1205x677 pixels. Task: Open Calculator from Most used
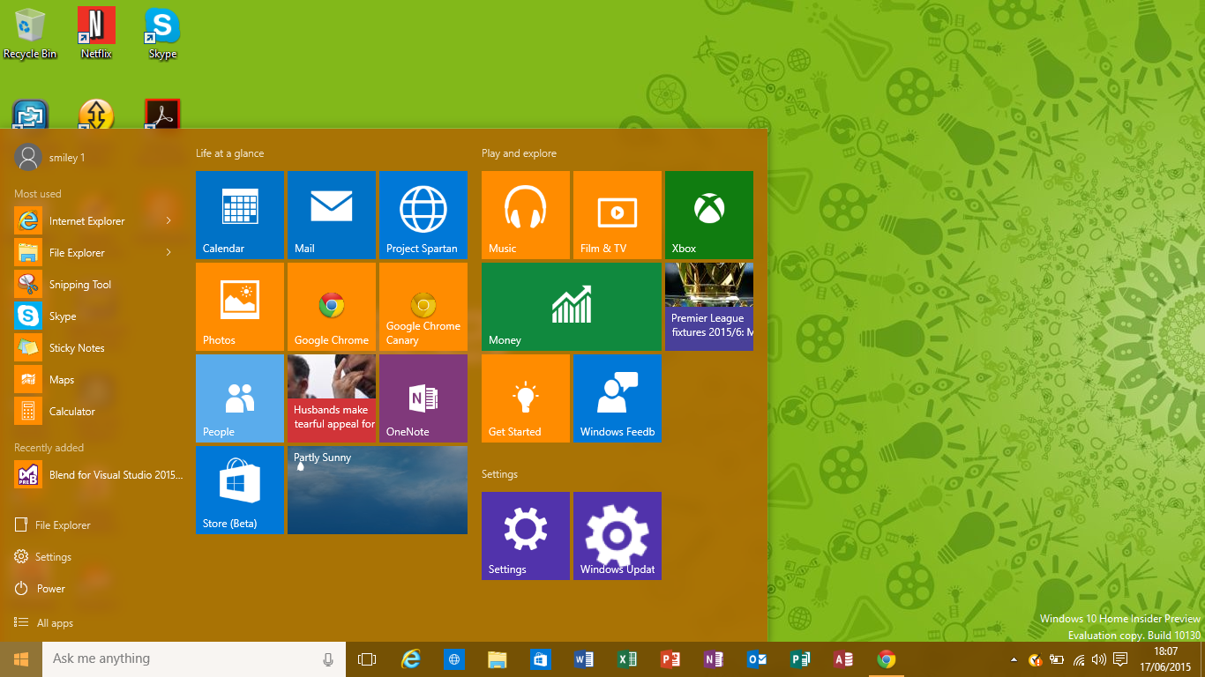click(95, 411)
